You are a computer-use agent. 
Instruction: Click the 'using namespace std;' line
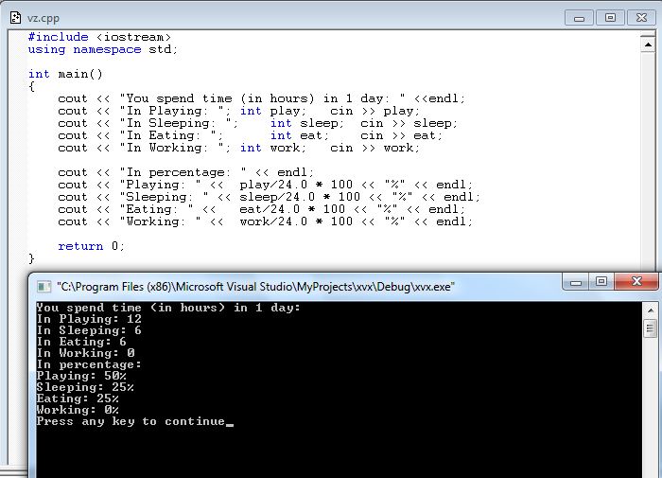coord(102,49)
